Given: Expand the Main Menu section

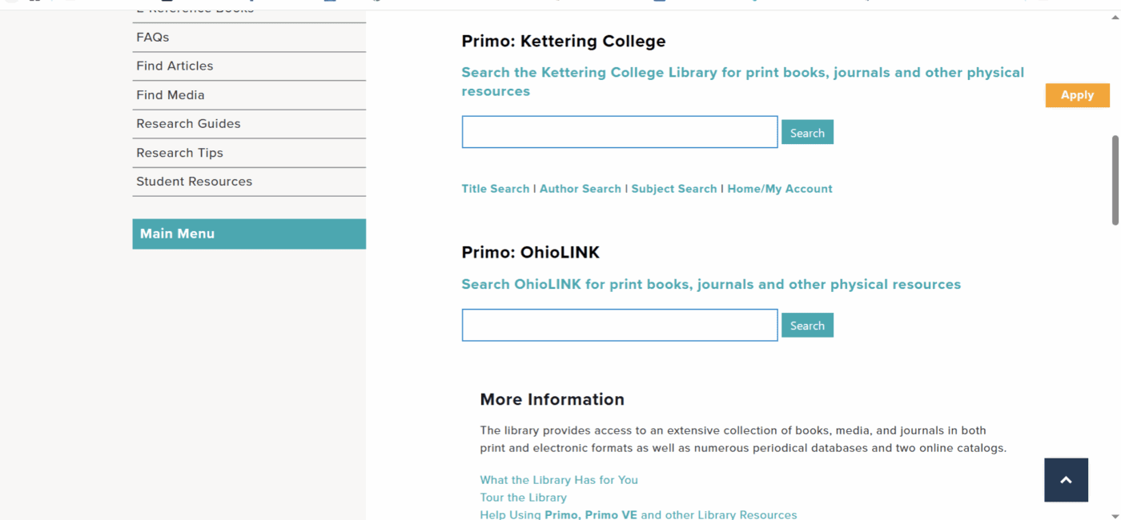Looking at the screenshot, I should (248, 234).
